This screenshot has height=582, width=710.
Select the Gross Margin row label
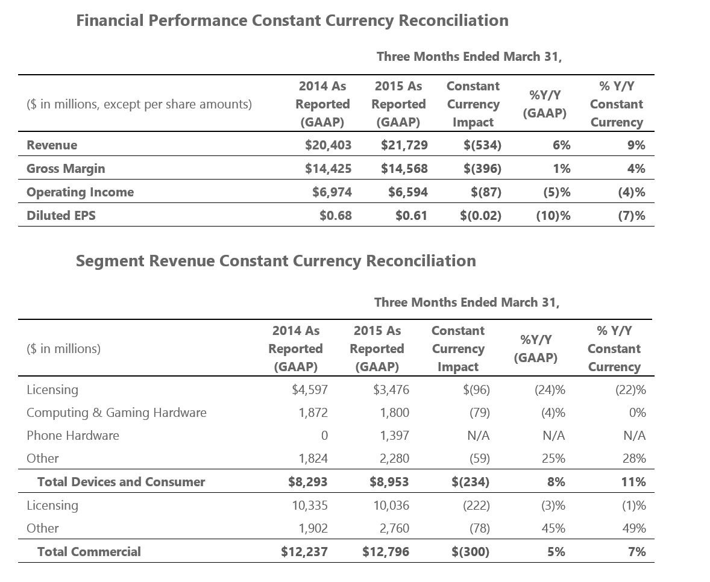66,169
